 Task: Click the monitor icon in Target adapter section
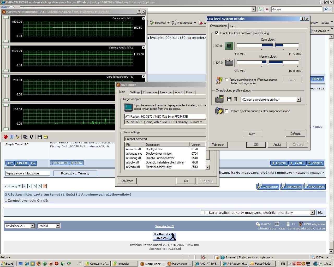(128, 107)
